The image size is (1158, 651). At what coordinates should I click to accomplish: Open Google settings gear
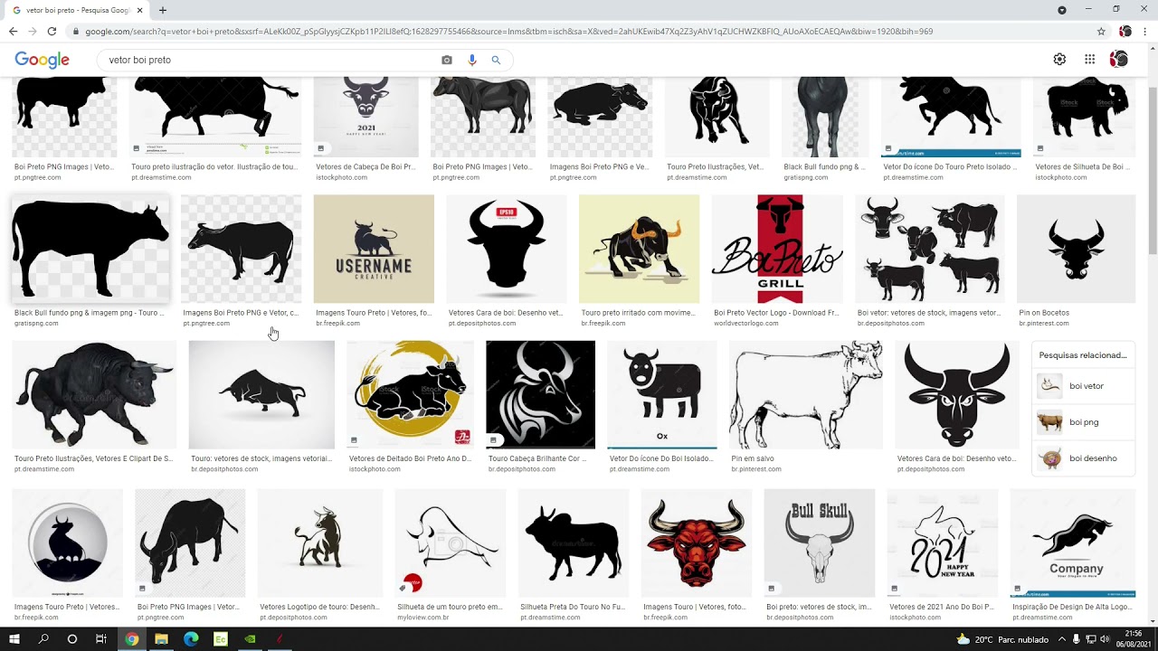click(x=1059, y=60)
